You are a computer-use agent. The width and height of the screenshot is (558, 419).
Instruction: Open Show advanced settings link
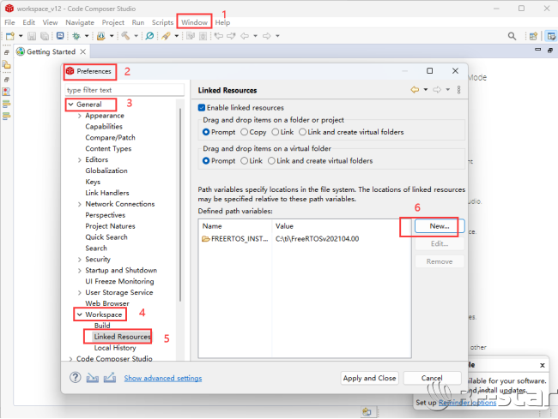tap(163, 378)
